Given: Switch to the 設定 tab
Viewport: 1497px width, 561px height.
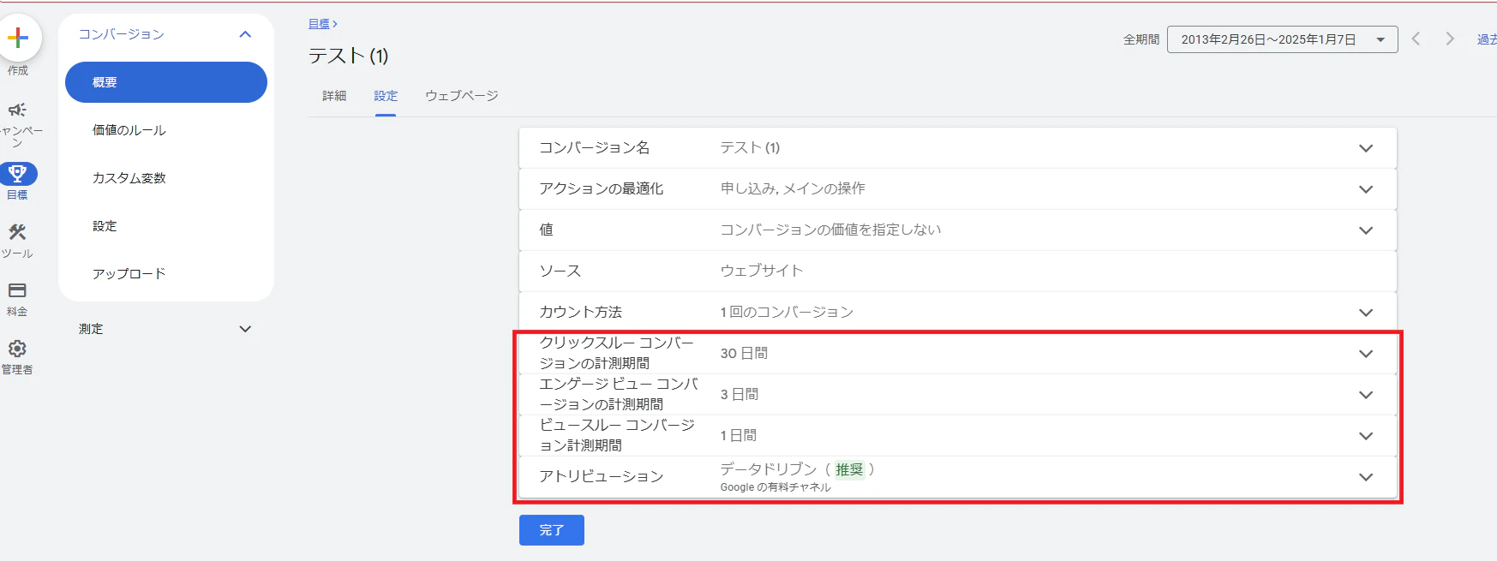Looking at the screenshot, I should [386, 96].
